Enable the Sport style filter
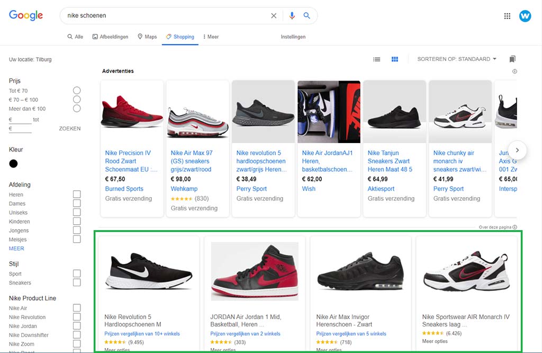 coord(77,273)
